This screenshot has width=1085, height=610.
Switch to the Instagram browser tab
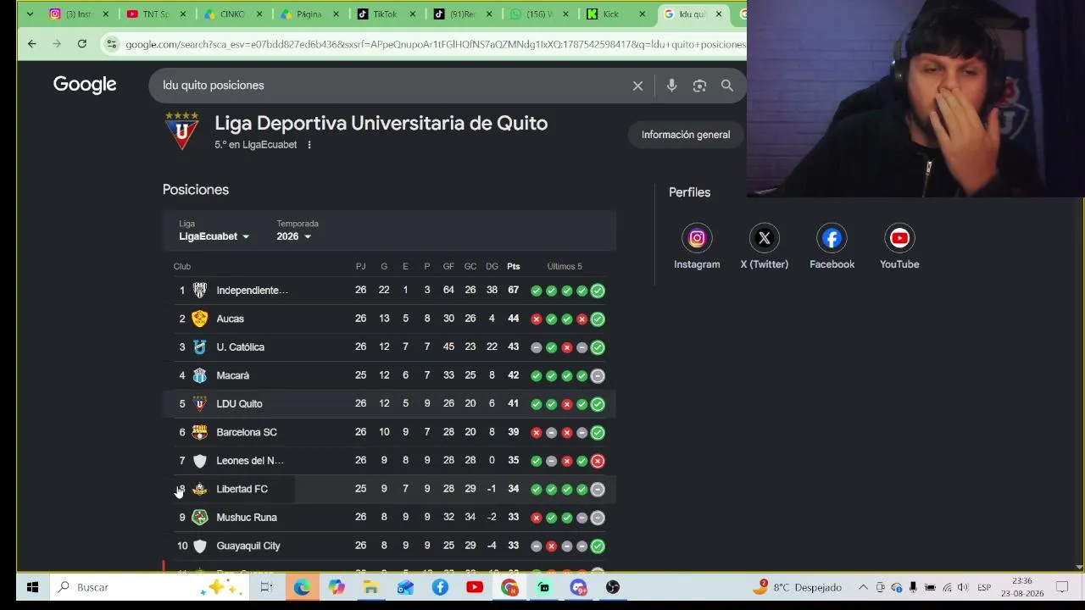click(x=78, y=14)
